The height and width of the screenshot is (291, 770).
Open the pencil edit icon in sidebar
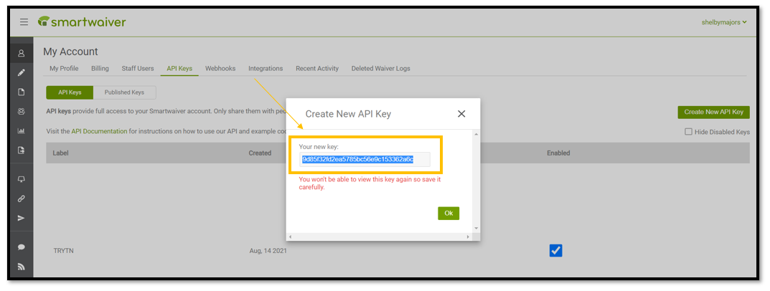coord(21,72)
